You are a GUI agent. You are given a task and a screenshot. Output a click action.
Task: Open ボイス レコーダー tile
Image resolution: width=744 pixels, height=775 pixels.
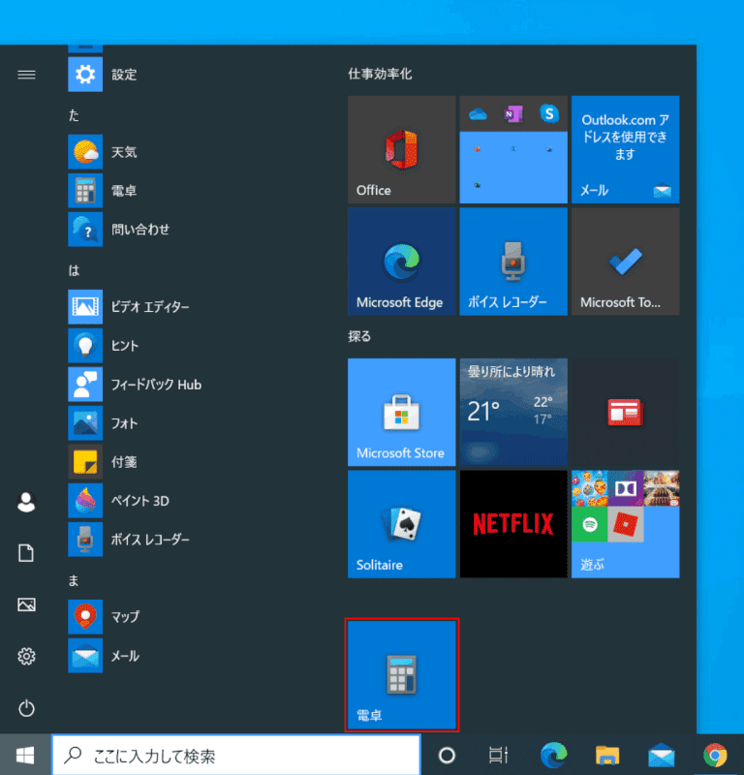click(513, 261)
